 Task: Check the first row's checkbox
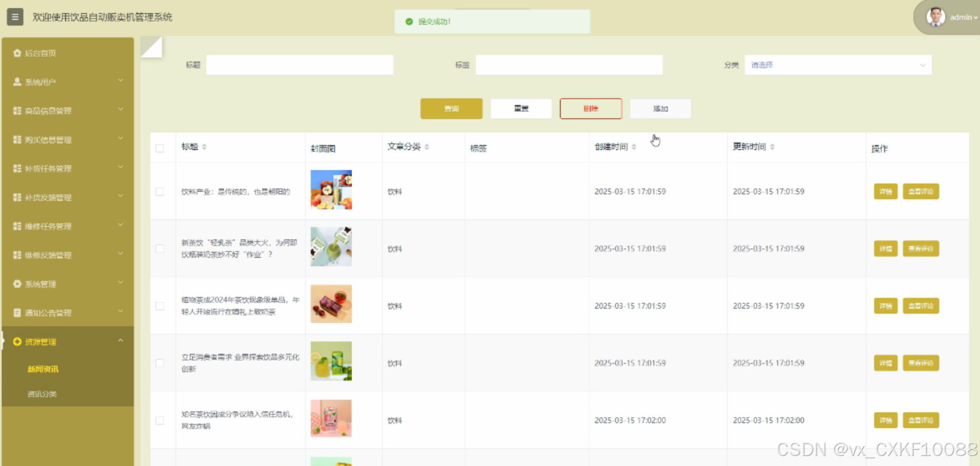click(x=160, y=192)
